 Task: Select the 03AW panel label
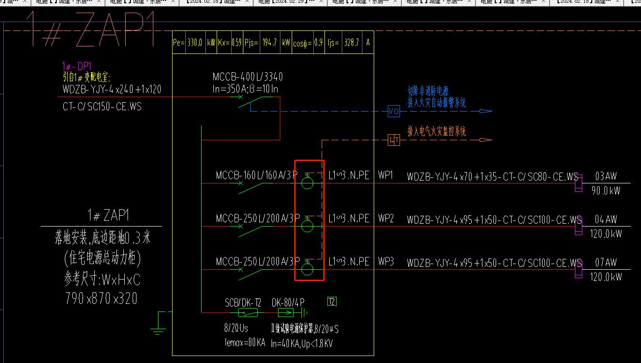[x=606, y=176]
